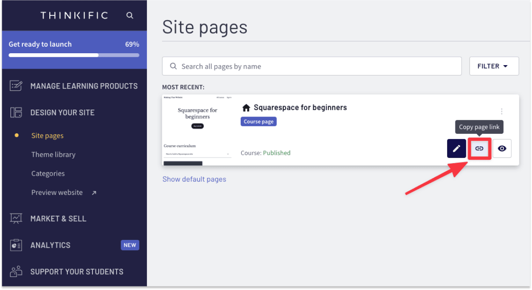The image size is (532, 290).
Task: Open the three-dot options menu on the course card
Action: pyautogui.click(x=502, y=111)
